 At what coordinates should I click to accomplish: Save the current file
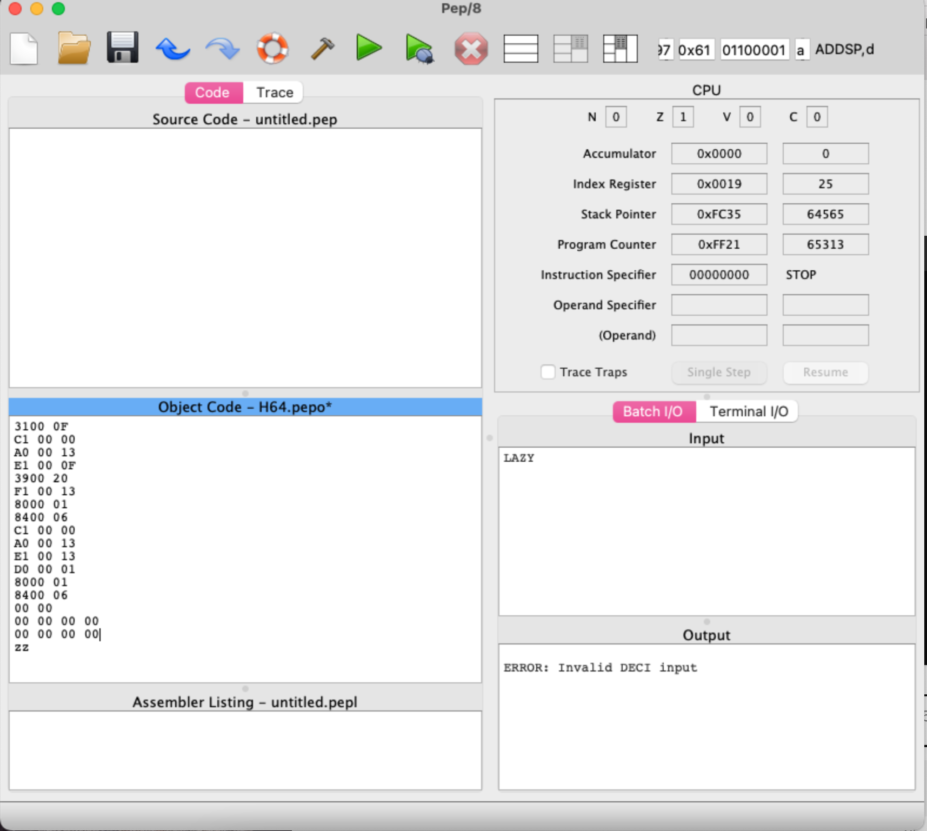[122, 49]
